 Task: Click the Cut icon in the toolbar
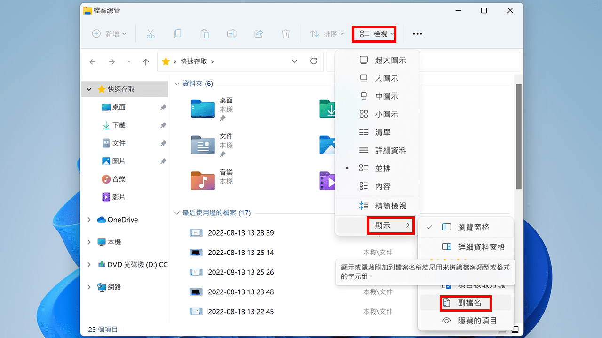[x=150, y=33]
